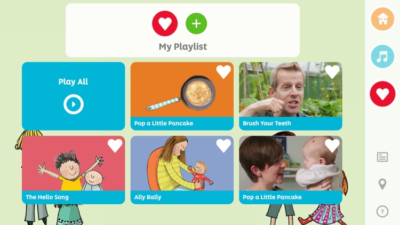Open the frying pan pancake illustration
Screen dimensions: 400x225
(182, 90)
